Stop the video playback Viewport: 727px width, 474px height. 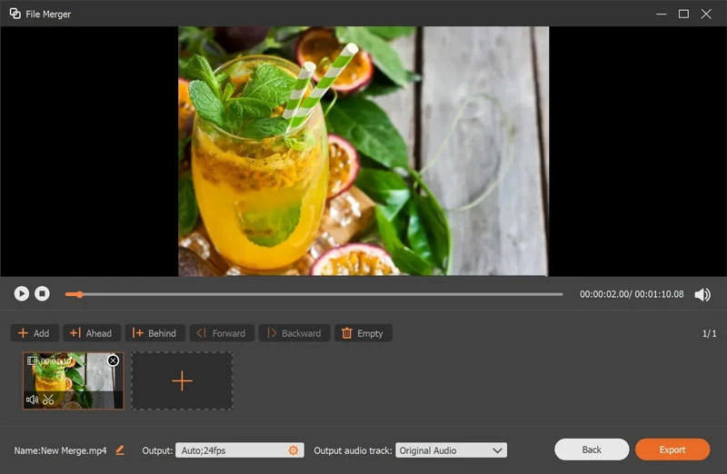pos(42,293)
